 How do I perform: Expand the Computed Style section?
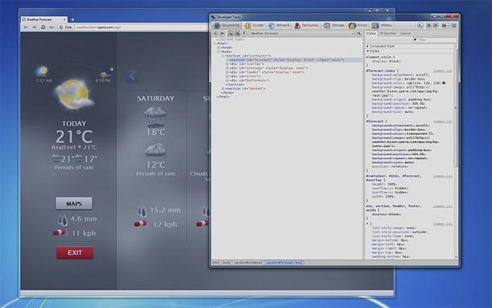pos(368,46)
